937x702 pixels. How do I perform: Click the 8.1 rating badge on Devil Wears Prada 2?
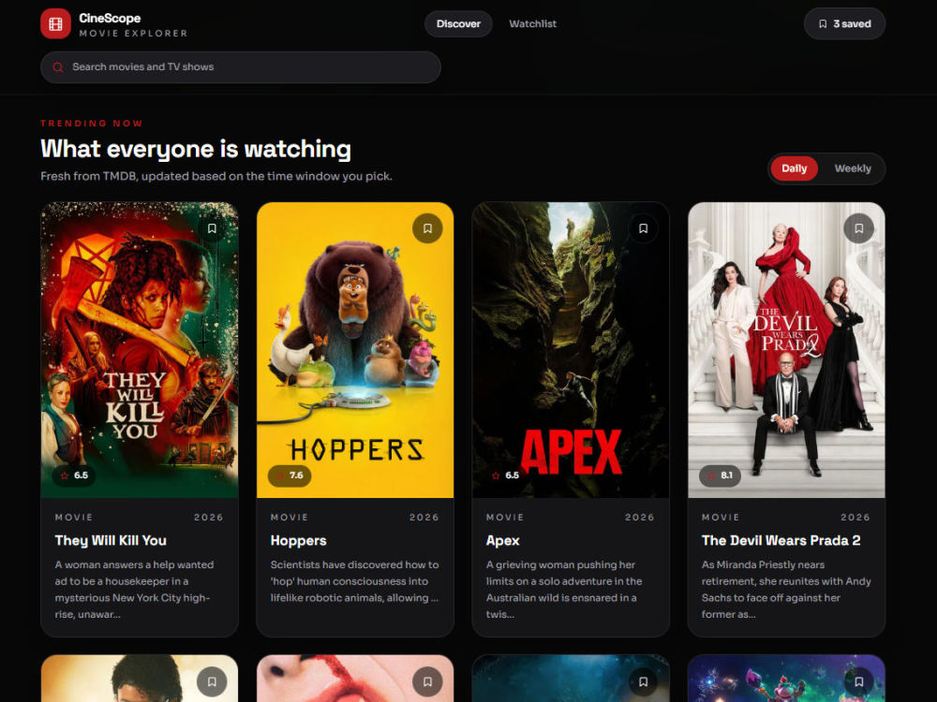pyautogui.click(x=721, y=475)
